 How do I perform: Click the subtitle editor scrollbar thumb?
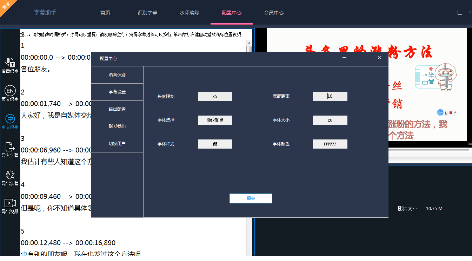pos(249,50)
